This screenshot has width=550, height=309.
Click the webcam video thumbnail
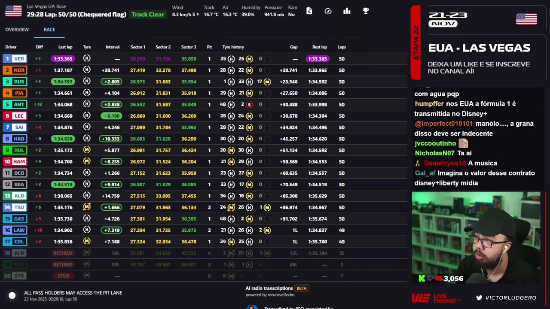click(x=476, y=237)
